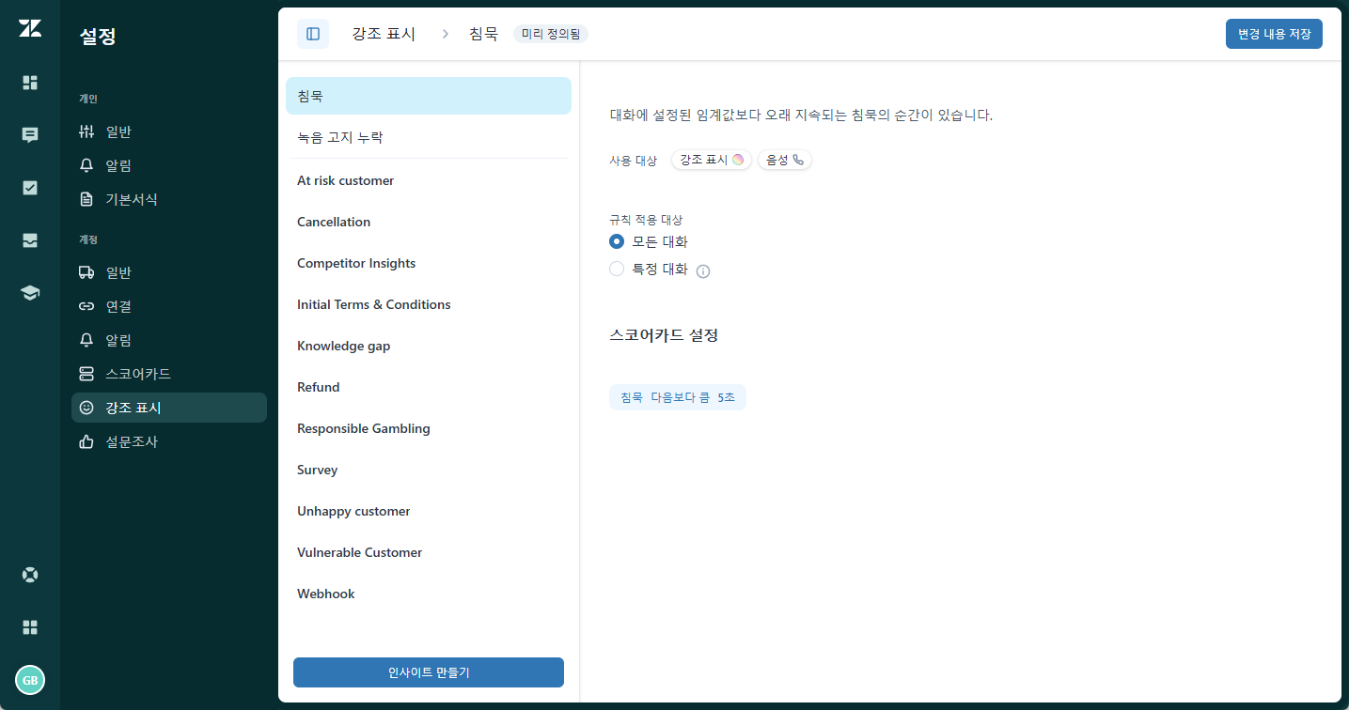Image resolution: width=1349 pixels, height=710 pixels.
Task: Open the dashboard icon in left rail
Action: coord(30,83)
